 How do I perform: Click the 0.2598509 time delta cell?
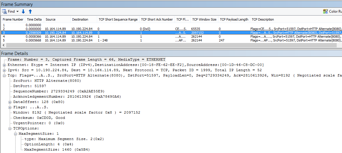point(33,32)
